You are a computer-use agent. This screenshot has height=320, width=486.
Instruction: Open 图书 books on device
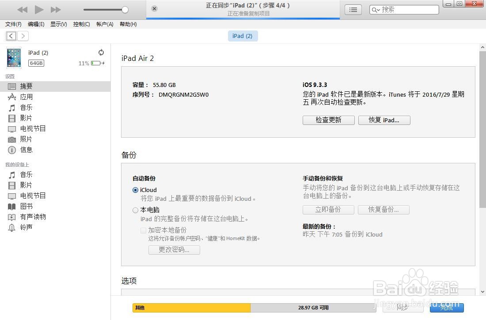tap(55, 206)
